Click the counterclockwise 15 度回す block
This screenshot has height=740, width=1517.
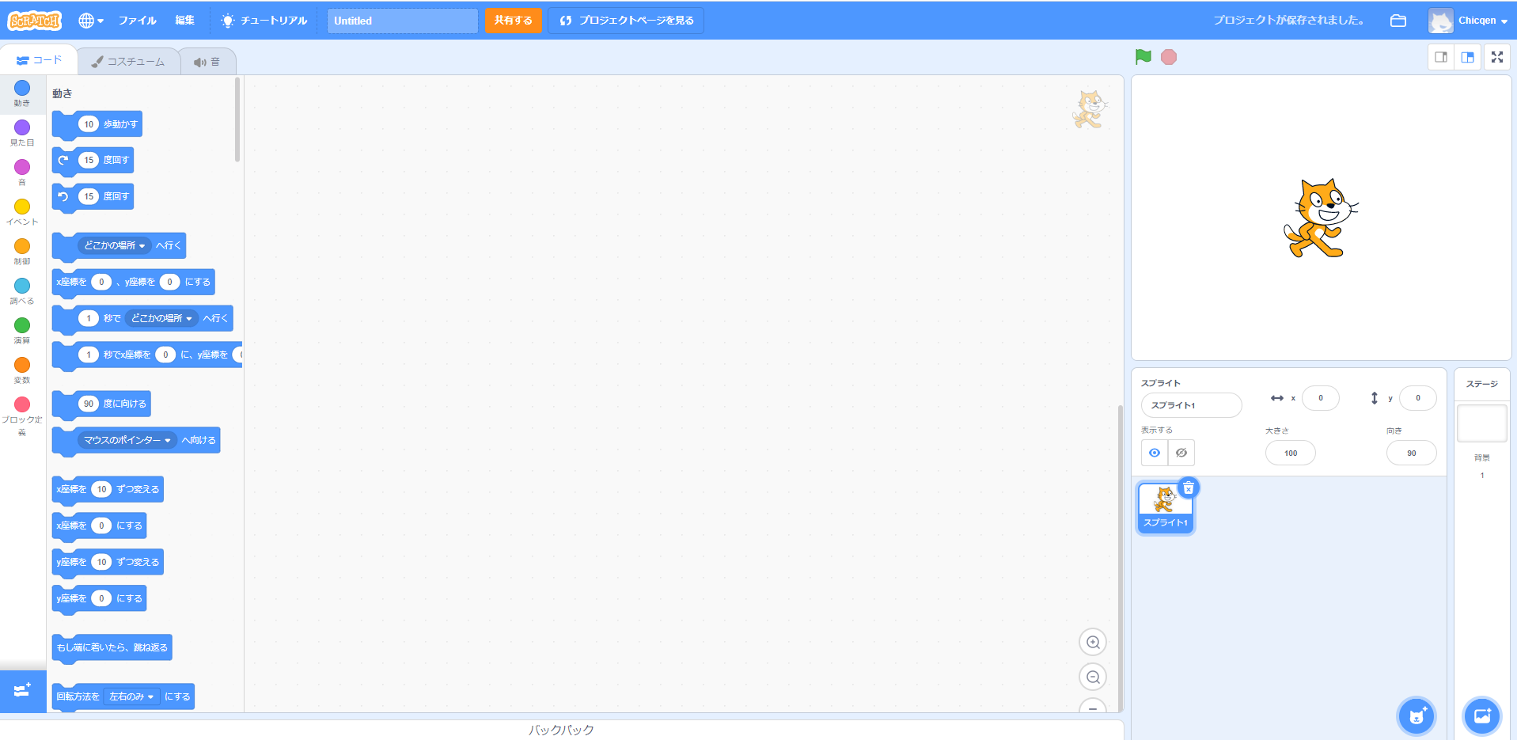93,196
